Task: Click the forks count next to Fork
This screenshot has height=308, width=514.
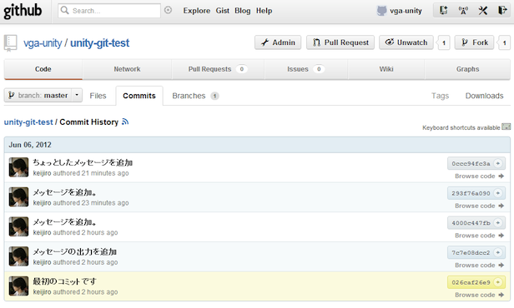Action: pos(504,42)
